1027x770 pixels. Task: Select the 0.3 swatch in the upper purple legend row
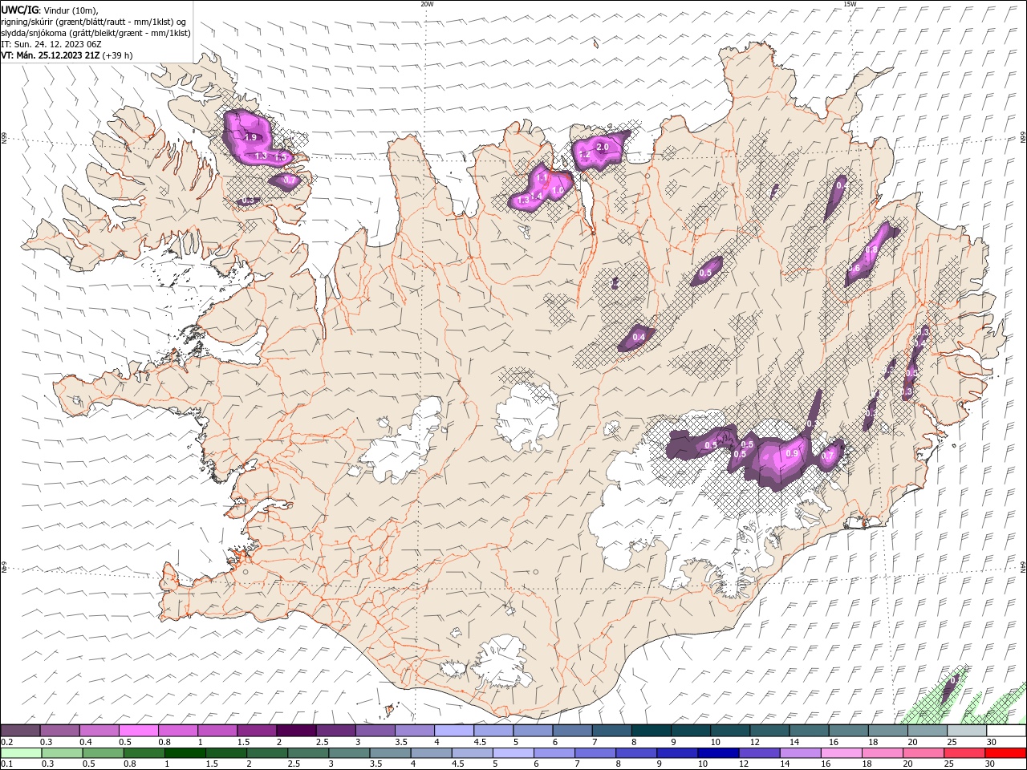[59, 731]
